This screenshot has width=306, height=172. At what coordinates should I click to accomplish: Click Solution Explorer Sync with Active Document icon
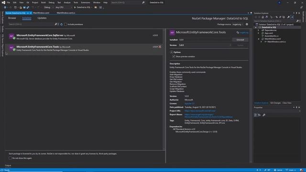click(276, 17)
